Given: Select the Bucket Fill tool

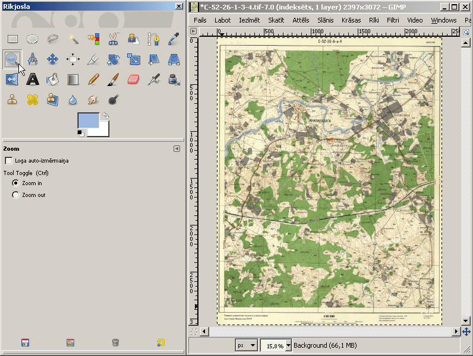Looking at the screenshot, I should (52, 80).
